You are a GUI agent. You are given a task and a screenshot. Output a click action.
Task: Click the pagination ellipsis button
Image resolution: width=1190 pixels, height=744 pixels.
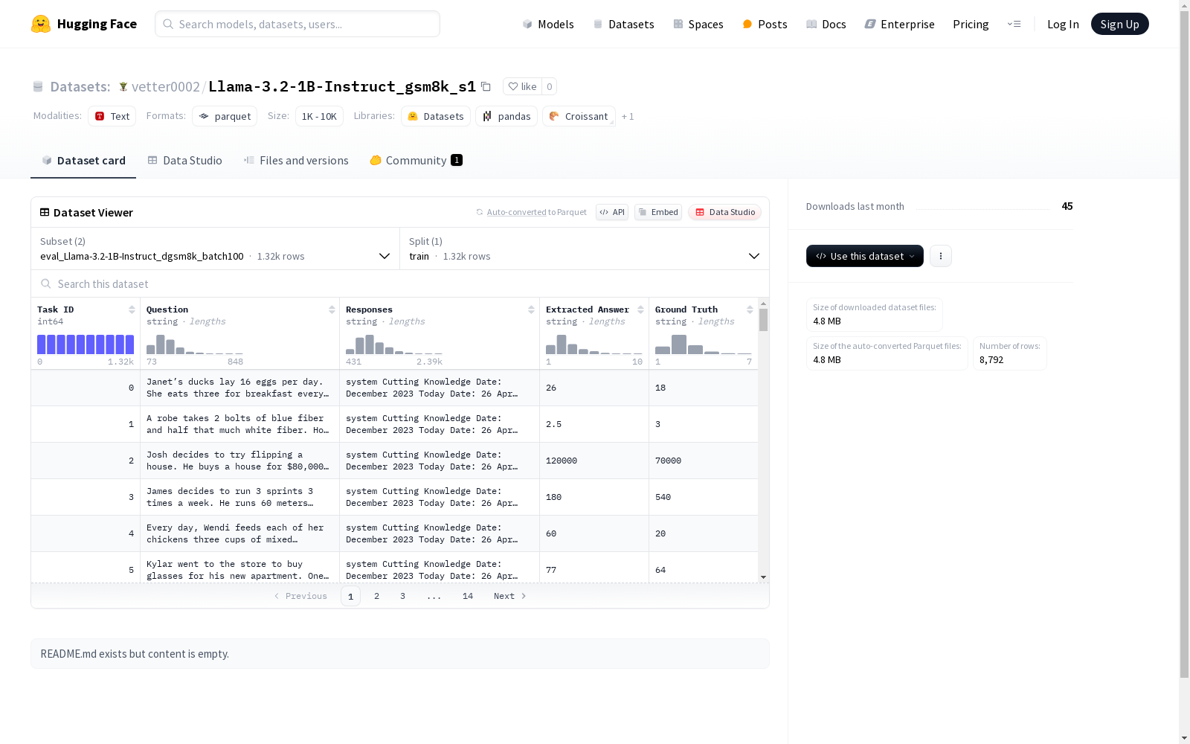434,596
